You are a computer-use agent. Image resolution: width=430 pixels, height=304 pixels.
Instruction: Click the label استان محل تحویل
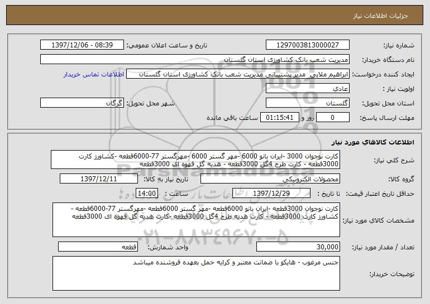click(388, 103)
